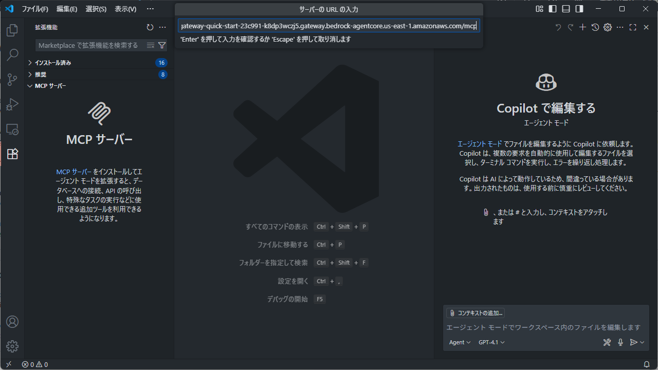Open the Agent mode dropdown

tap(460, 342)
